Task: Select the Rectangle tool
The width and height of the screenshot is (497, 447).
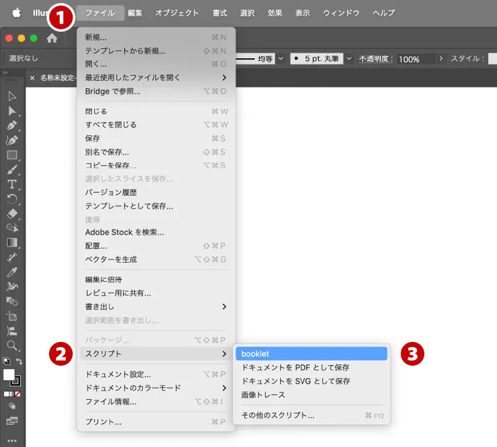Action: (x=12, y=155)
